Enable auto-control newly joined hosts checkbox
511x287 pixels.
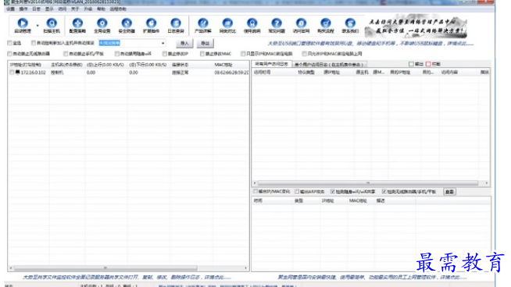[34, 43]
